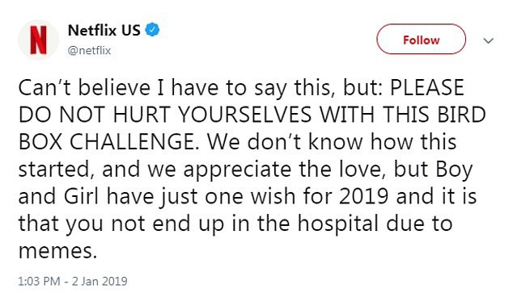Click the blue verified checkmark badge
The image size is (513, 293).
click(x=152, y=30)
